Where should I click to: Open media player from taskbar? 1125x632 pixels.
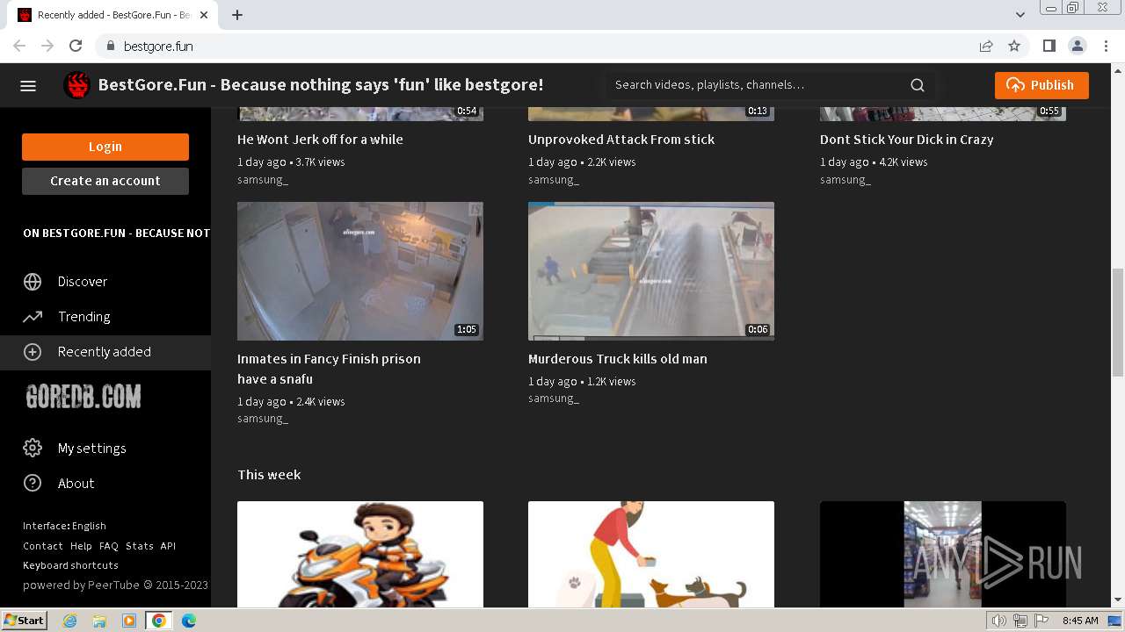tap(129, 621)
